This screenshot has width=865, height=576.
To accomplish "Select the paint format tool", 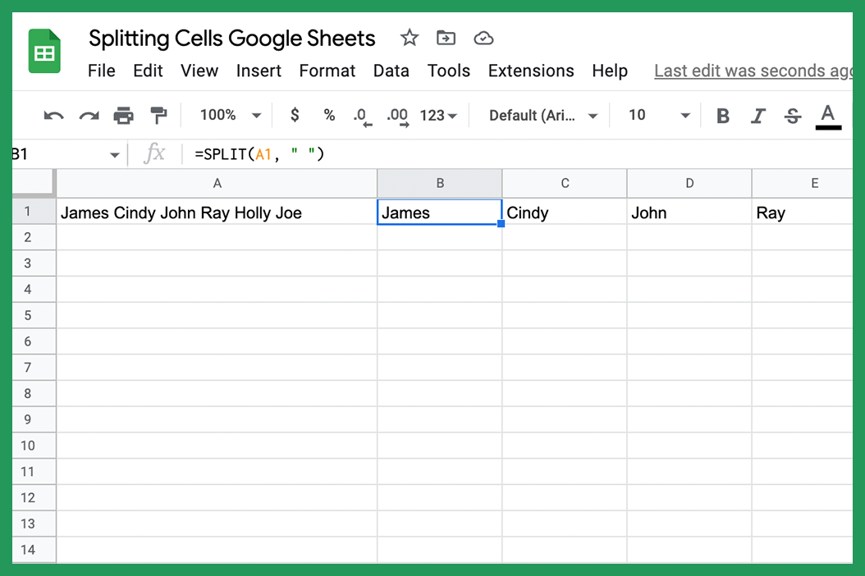I will pyautogui.click(x=158, y=116).
